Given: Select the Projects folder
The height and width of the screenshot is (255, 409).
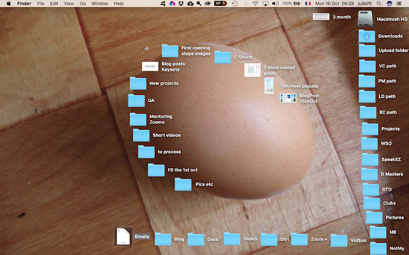Looking at the screenshot, I should pyautogui.click(x=370, y=129).
